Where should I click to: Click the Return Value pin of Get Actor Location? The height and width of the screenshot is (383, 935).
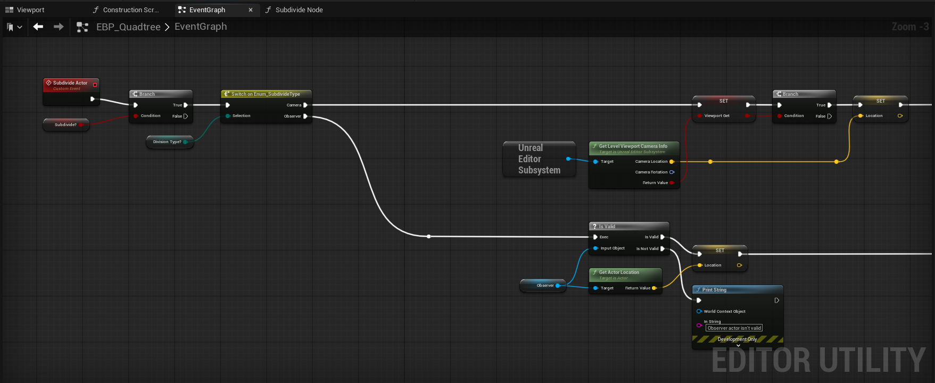(654, 288)
